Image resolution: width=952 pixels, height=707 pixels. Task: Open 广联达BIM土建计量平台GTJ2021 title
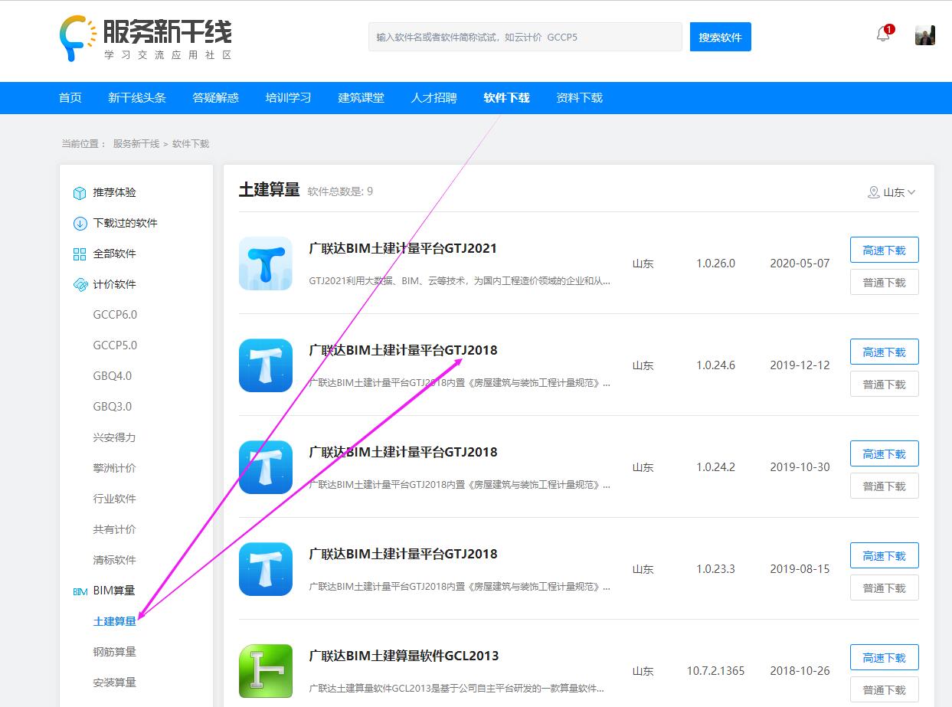[403, 248]
